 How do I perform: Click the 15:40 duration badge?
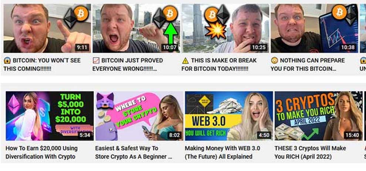point(352,135)
